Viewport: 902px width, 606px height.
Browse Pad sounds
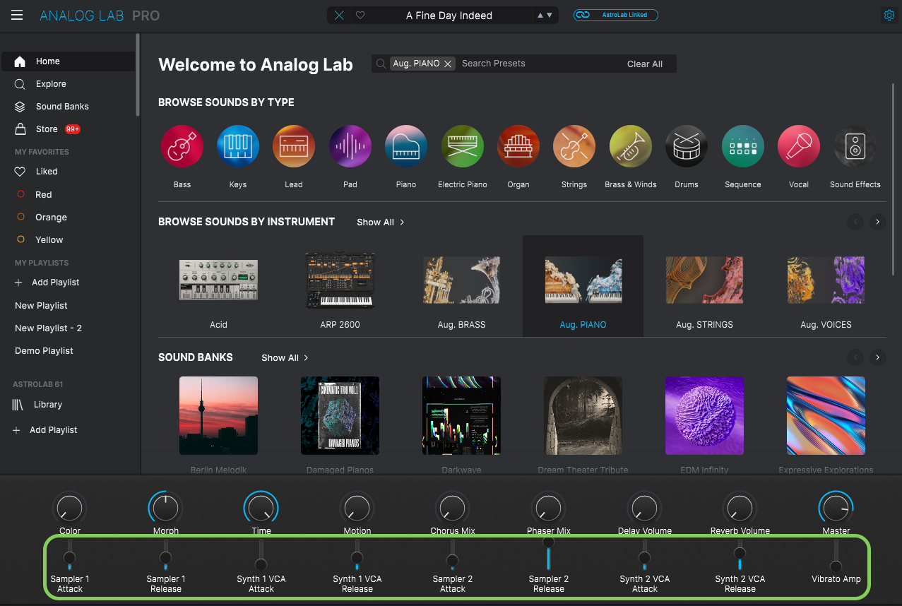coord(350,146)
